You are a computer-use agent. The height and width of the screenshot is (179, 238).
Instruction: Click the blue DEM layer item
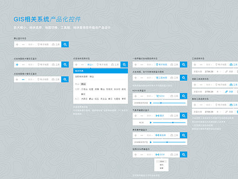click(160, 155)
